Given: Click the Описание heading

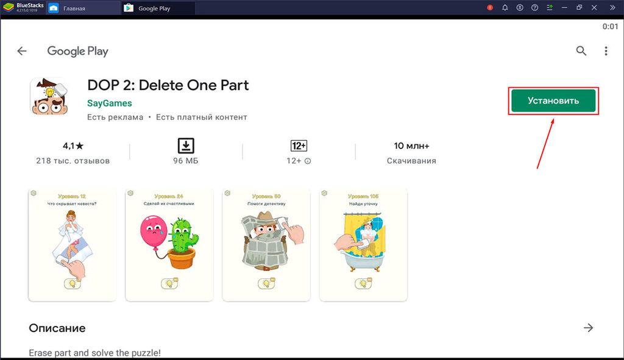Looking at the screenshot, I should click(x=57, y=328).
